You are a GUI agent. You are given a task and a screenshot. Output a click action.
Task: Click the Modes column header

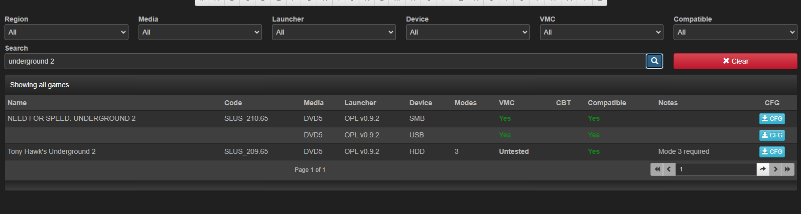[x=466, y=103]
